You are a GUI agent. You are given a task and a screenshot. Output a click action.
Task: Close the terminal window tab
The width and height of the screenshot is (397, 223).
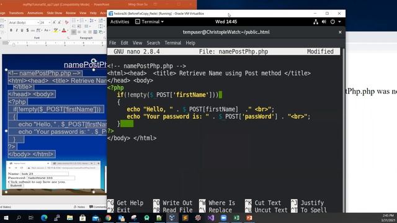pos(340,32)
